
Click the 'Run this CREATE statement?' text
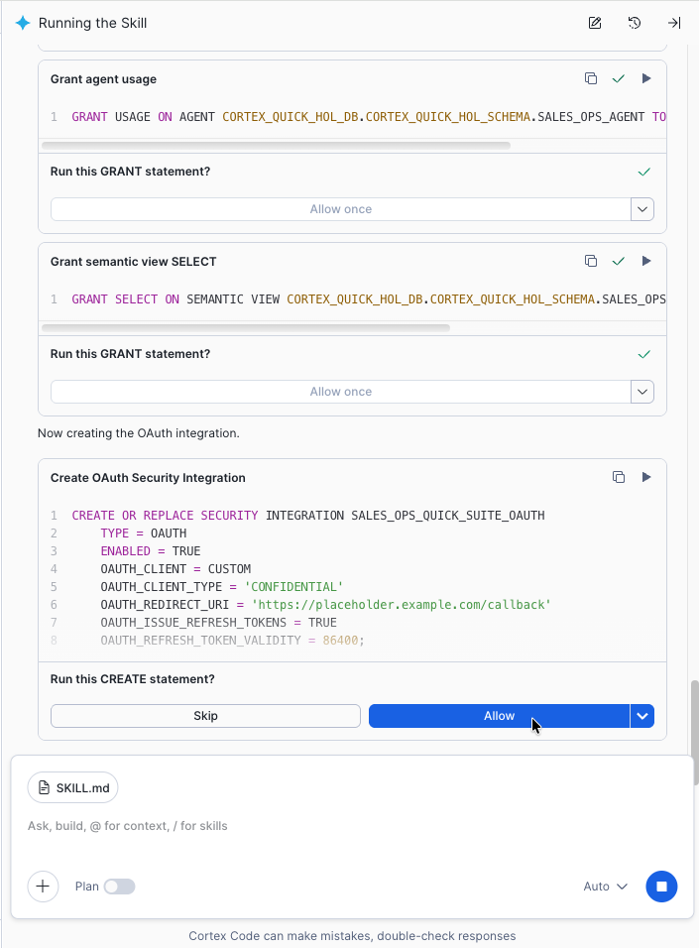click(x=133, y=679)
